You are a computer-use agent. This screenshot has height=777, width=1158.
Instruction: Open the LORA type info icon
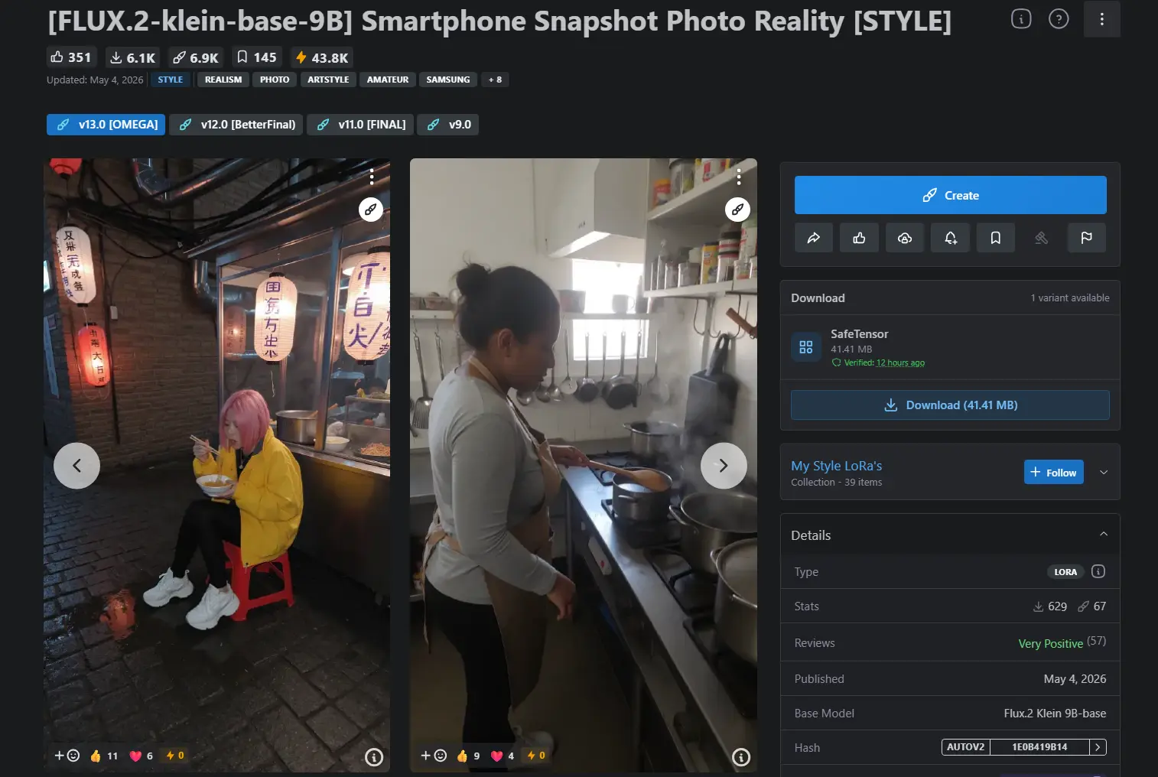(1098, 571)
